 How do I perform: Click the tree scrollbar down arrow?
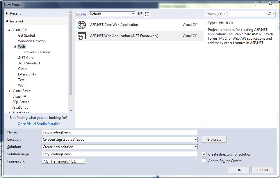[x=71, y=111]
